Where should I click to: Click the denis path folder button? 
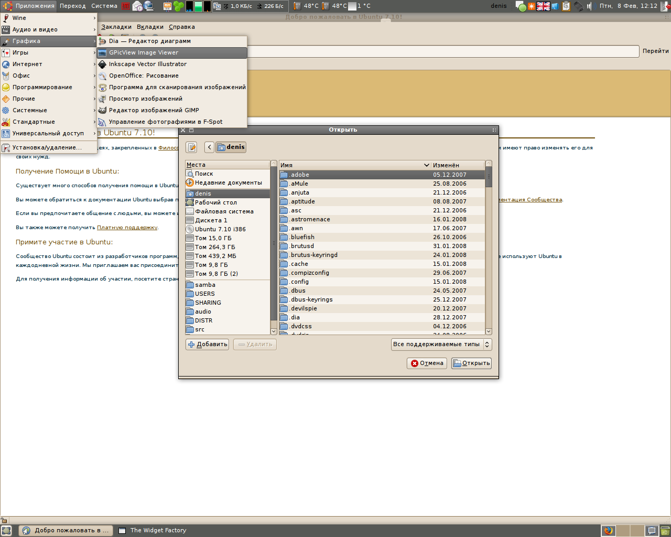[231, 147]
